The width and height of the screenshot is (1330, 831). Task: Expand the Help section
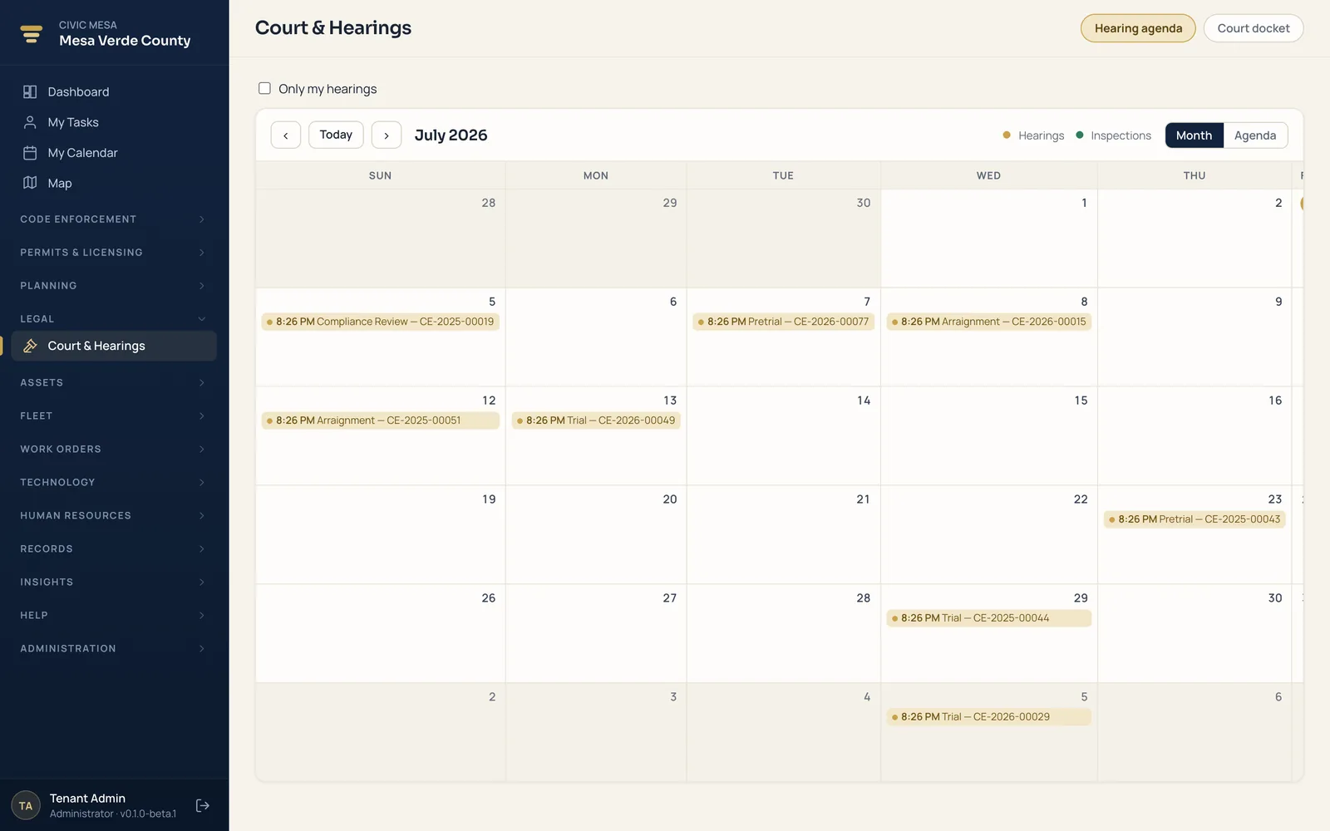pyautogui.click(x=114, y=615)
